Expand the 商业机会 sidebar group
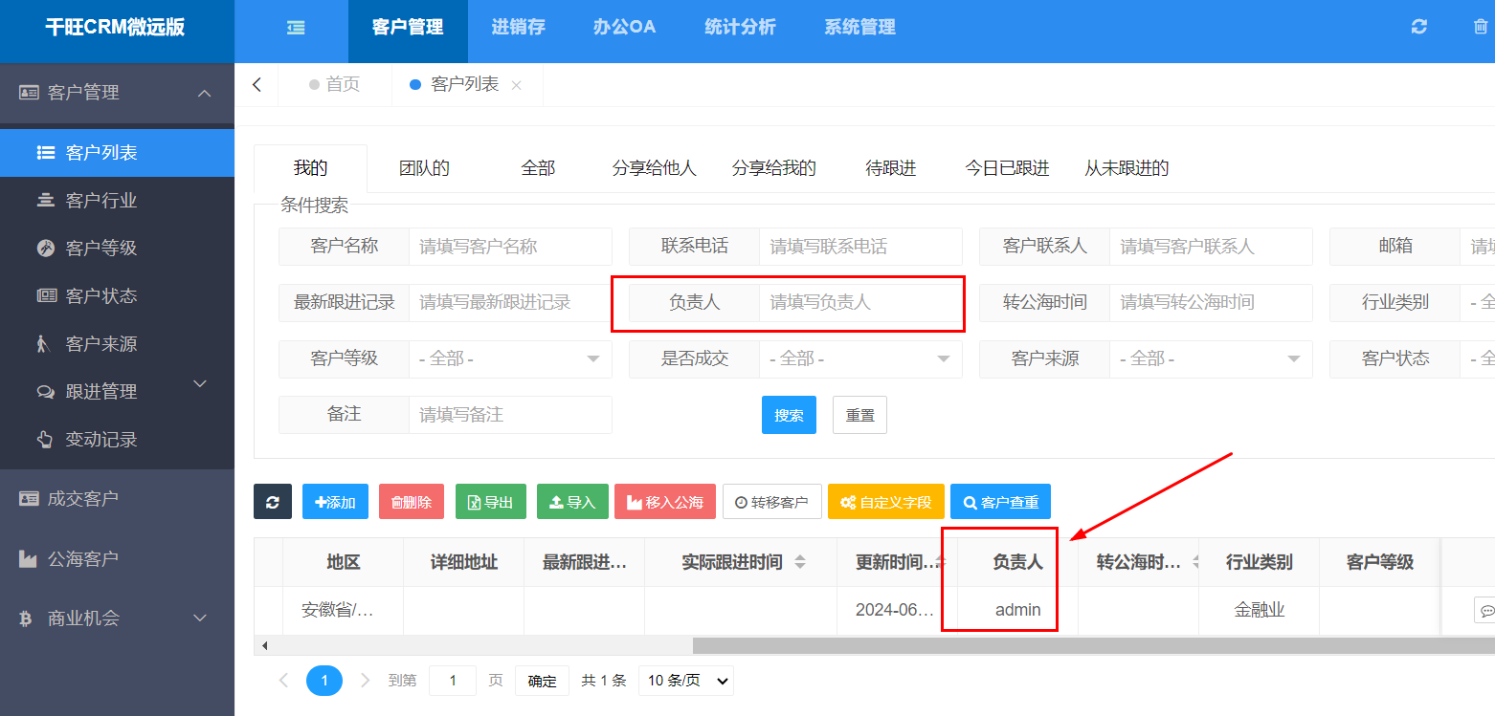Viewport: 1495px width, 716px height. pos(200,618)
